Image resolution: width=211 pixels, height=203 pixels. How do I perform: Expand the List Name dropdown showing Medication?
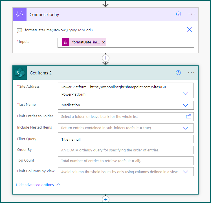[x=185, y=105]
